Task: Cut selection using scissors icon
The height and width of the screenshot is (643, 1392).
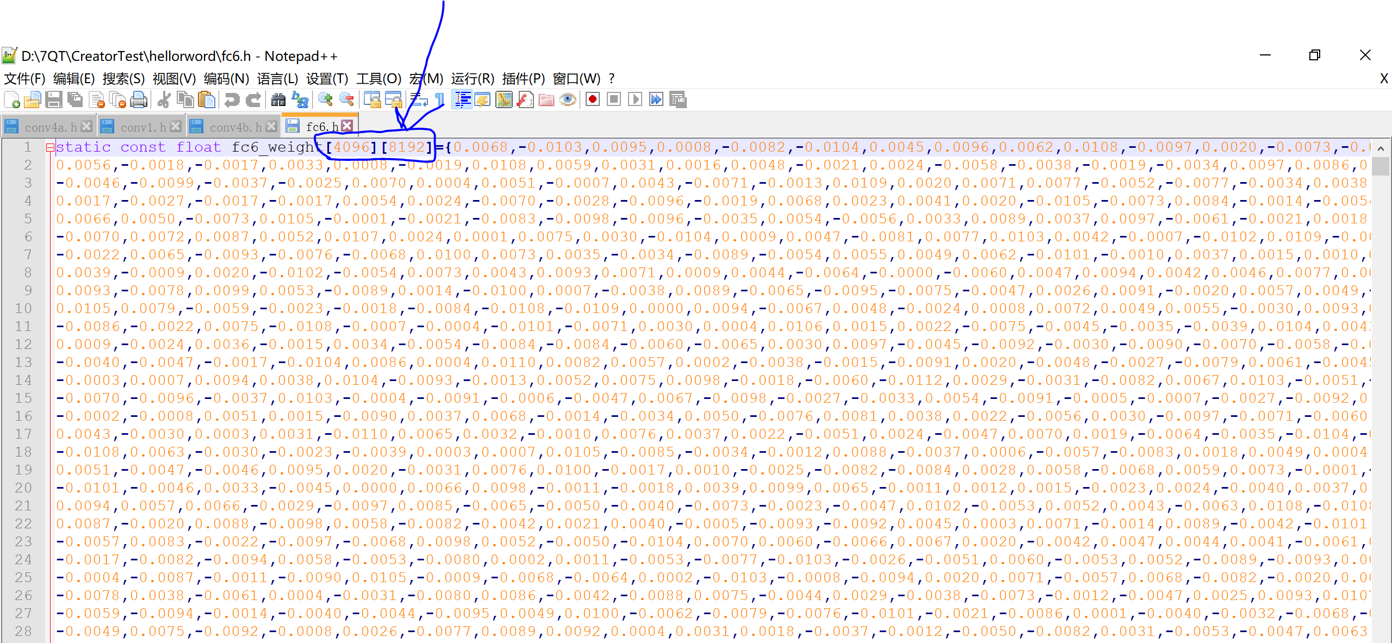Action: [164, 100]
